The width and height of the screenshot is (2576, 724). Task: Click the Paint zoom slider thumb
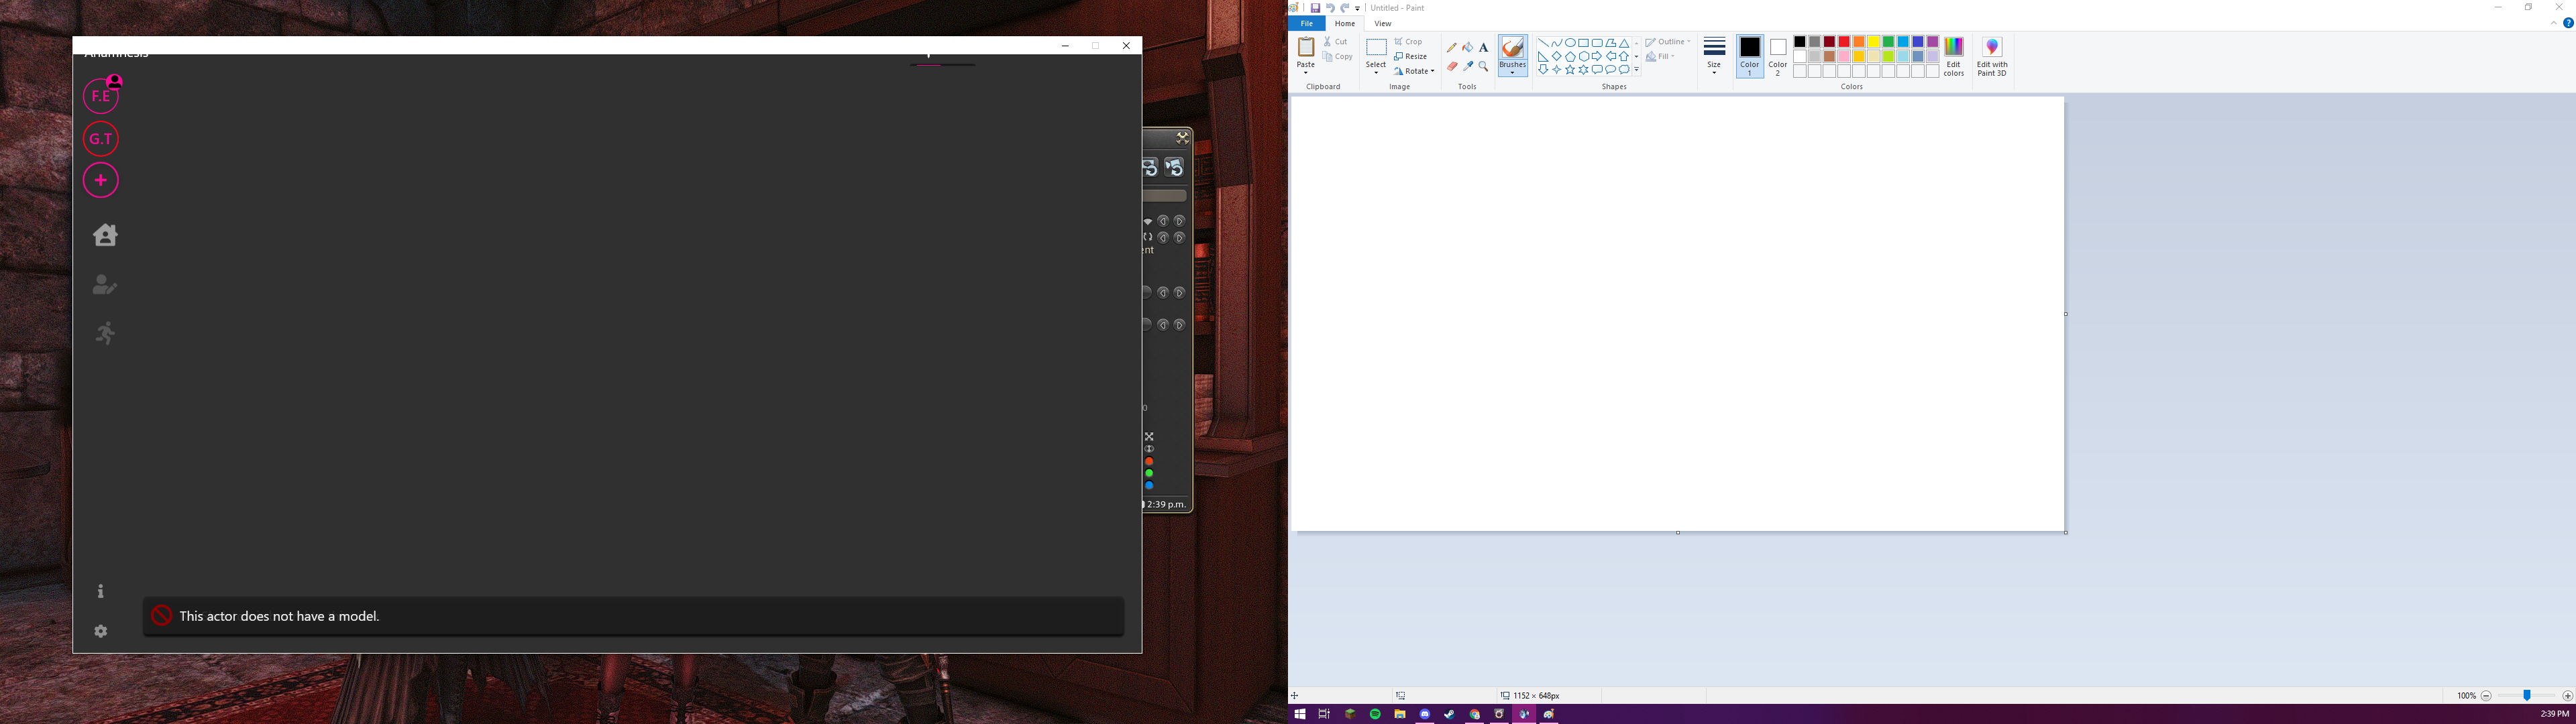pyautogui.click(x=2527, y=695)
